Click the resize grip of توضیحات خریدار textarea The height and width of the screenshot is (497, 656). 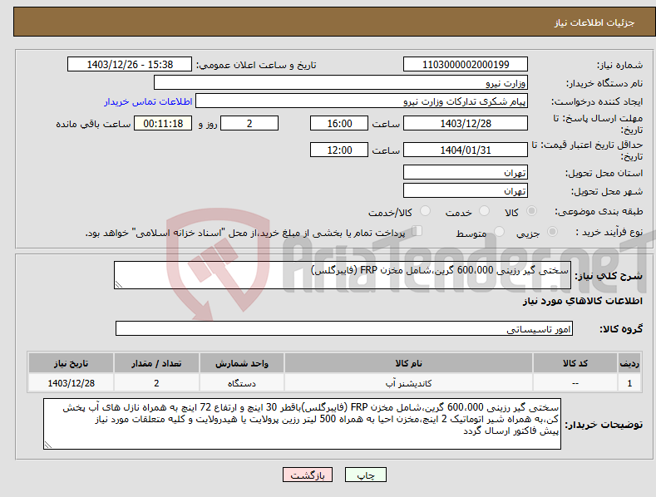[x=48, y=445]
